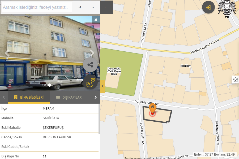Expand the search options dropdown arrow
This screenshot has height=159, width=239.
(93, 7)
